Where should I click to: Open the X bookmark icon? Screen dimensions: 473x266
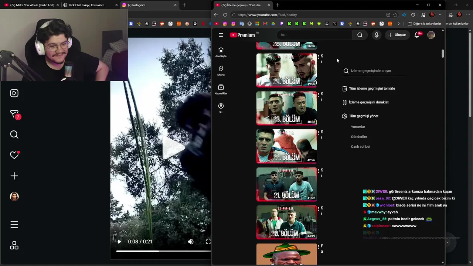334,24
